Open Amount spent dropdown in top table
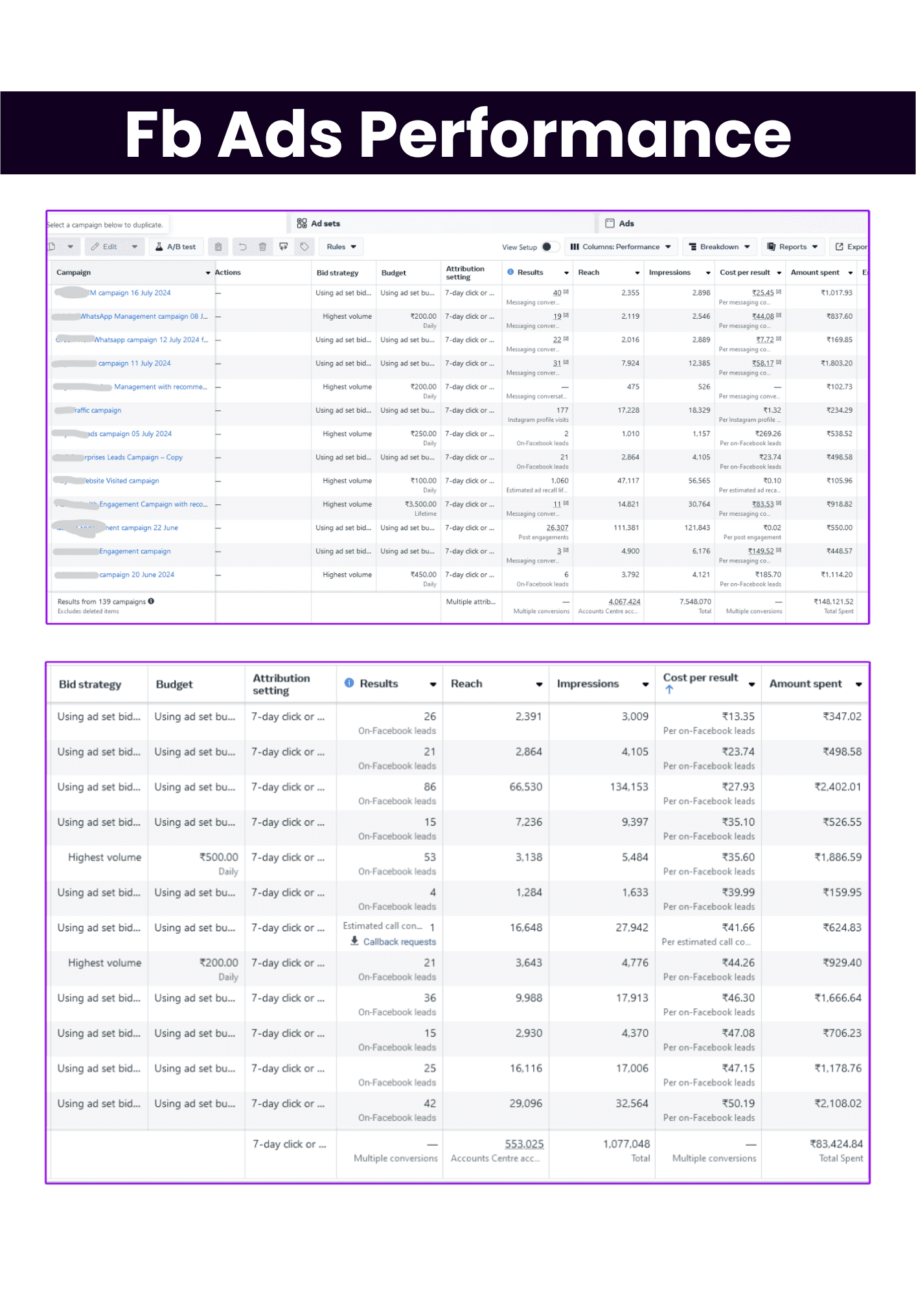 click(x=851, y=273)
